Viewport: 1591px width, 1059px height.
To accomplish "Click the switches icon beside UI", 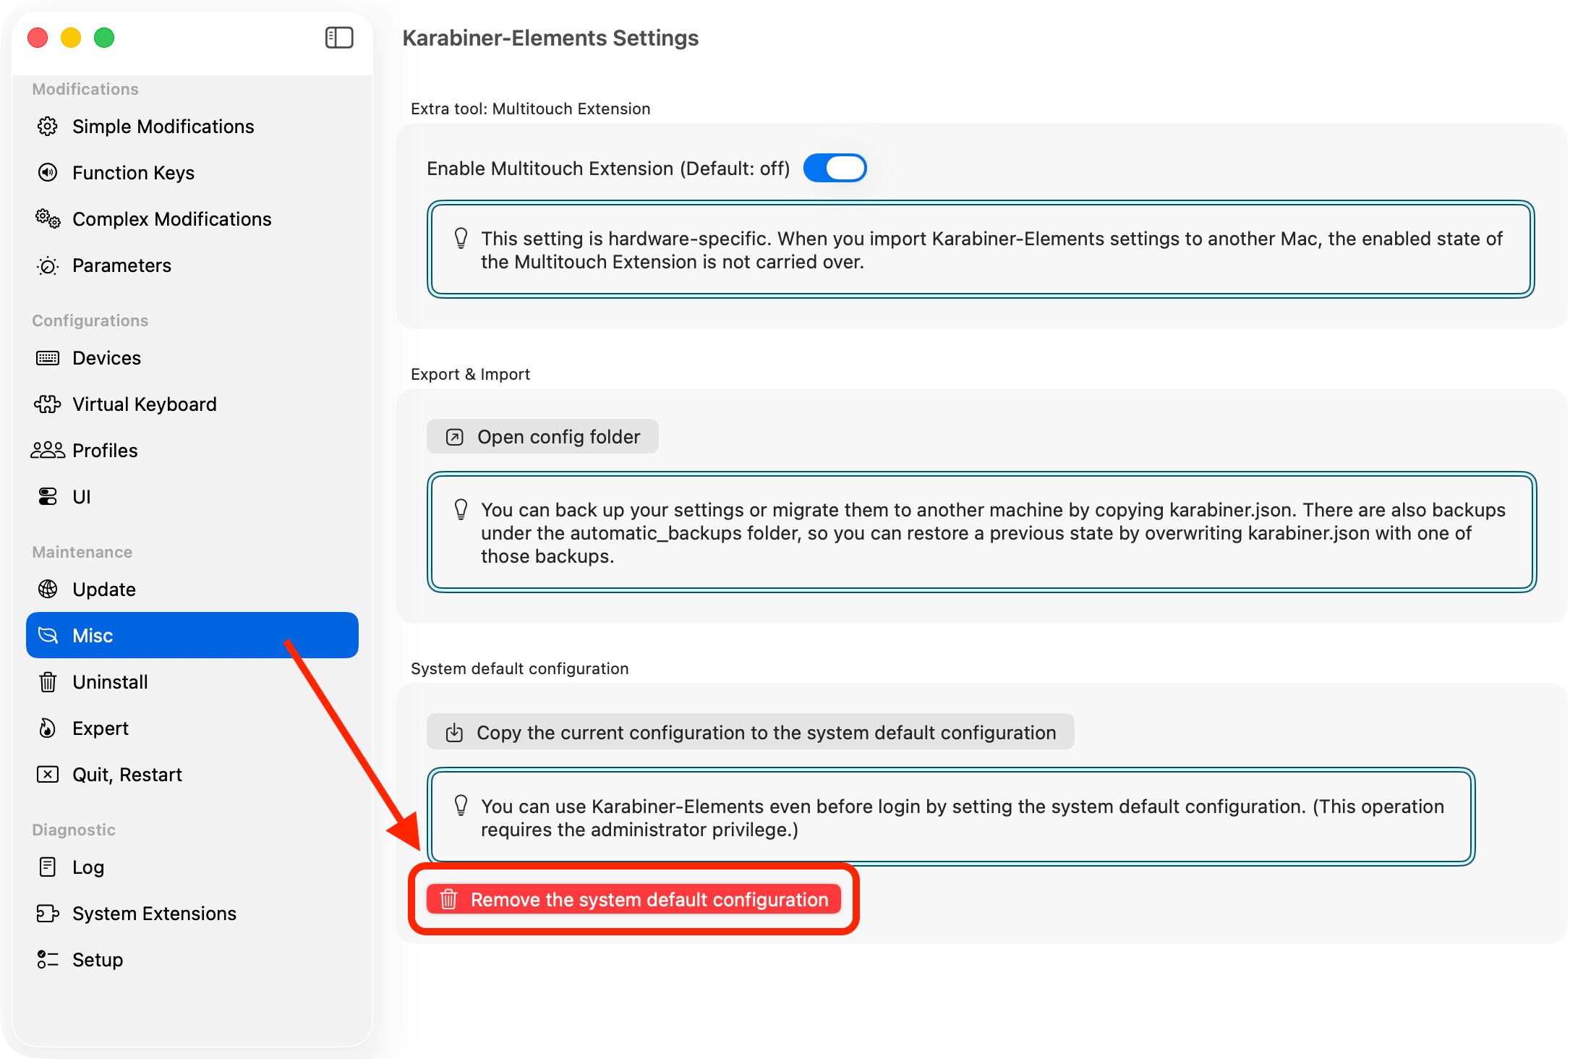I will click(x=48, y=497).
